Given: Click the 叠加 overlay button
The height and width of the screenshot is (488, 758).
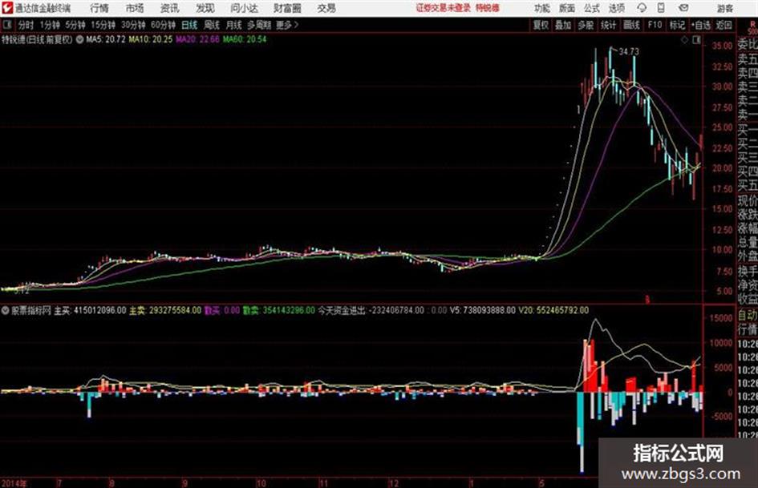Looking at the screenshot, I should [x=563, y=25].
